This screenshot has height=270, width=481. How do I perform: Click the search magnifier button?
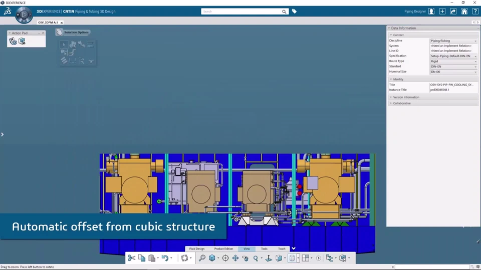(x=284, y=11)
